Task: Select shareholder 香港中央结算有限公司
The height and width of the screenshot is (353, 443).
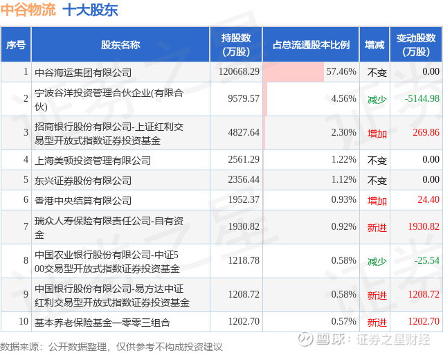Action: pos(83,201)
